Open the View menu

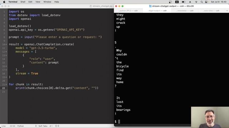pyautogui.click(x=38, y=2)
